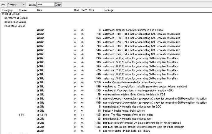This screenshot has height=134, width=212.
Task: Click the Package column header
Action: pyautogui.click(x=108, y=10)
